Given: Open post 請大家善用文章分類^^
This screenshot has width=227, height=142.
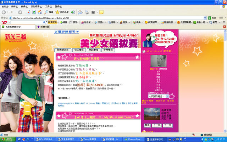Looking at the screenshot, I should [89, 59].
